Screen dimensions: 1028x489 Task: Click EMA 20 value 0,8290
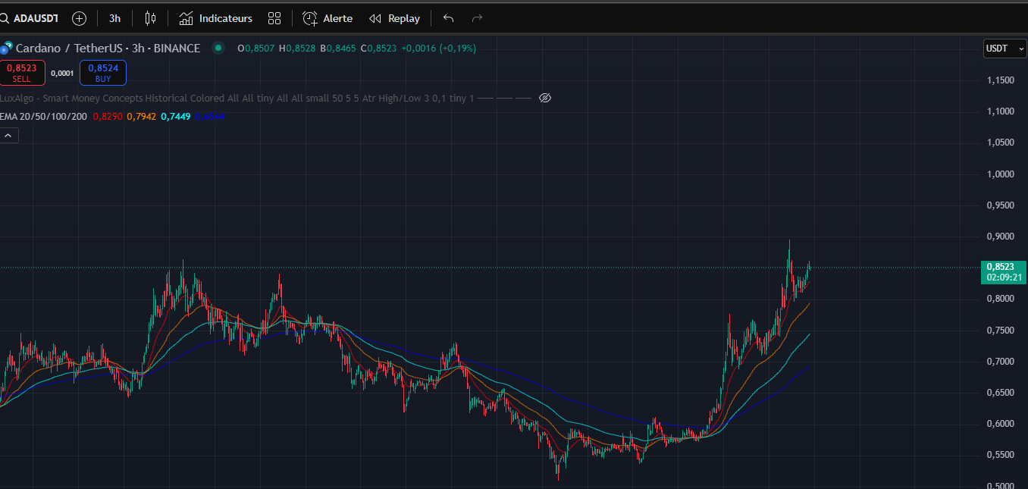[x=108, y=116]
